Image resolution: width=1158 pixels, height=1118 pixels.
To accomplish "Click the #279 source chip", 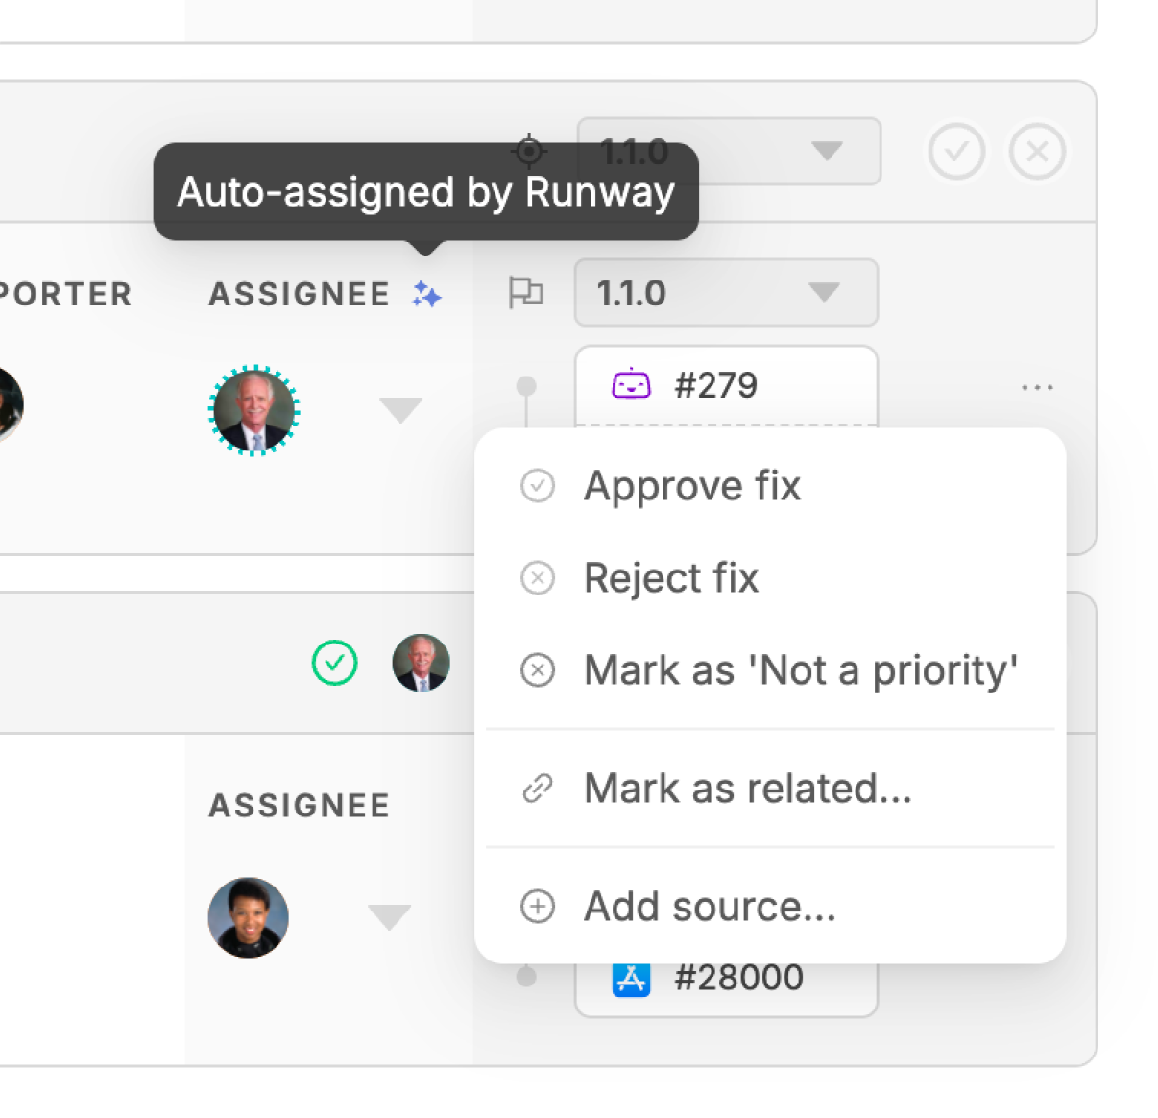I will pos(726,386).
